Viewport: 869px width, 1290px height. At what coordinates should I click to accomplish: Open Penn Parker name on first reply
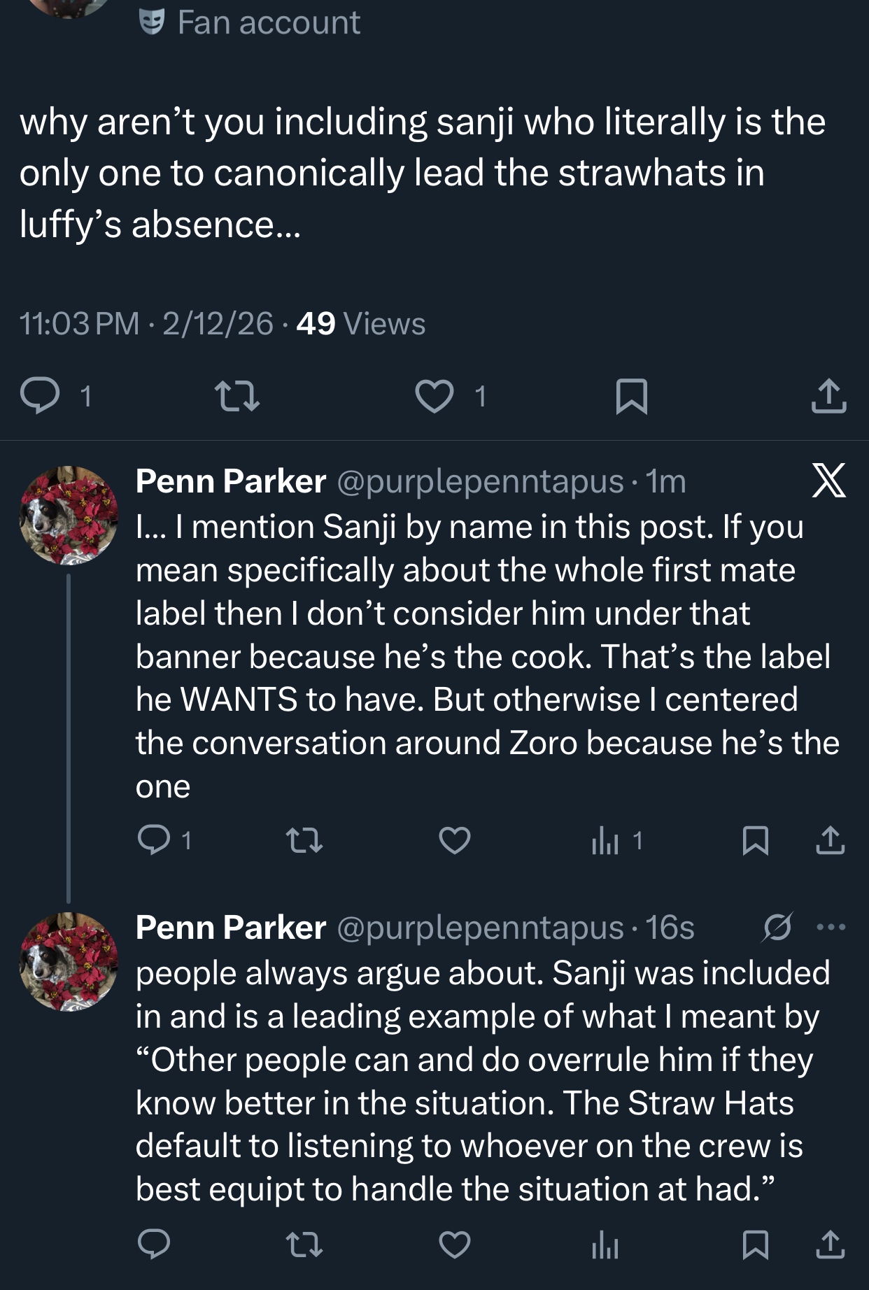231,481
